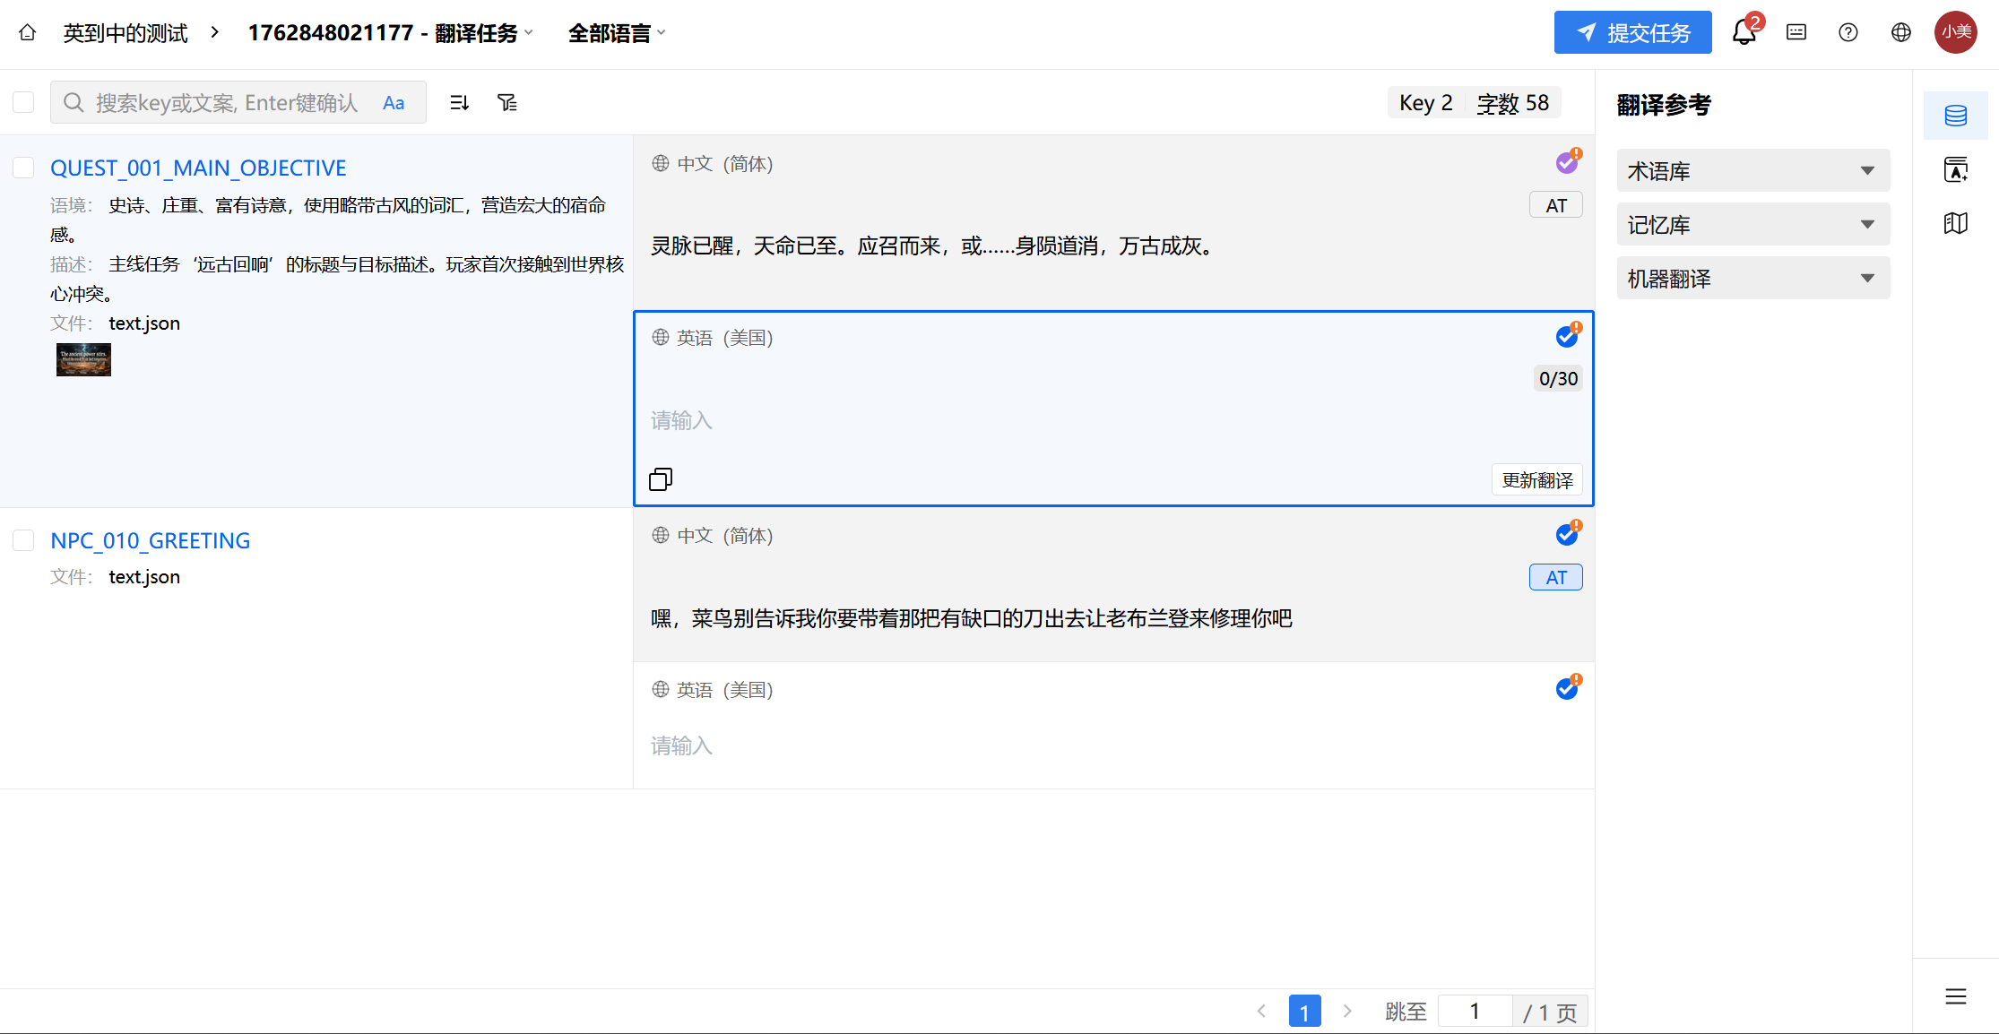Image resolution: width=1999 pixels, height=1034 pixels.
Task: Click the 提交任务 button
Action: coord(1632,33)
